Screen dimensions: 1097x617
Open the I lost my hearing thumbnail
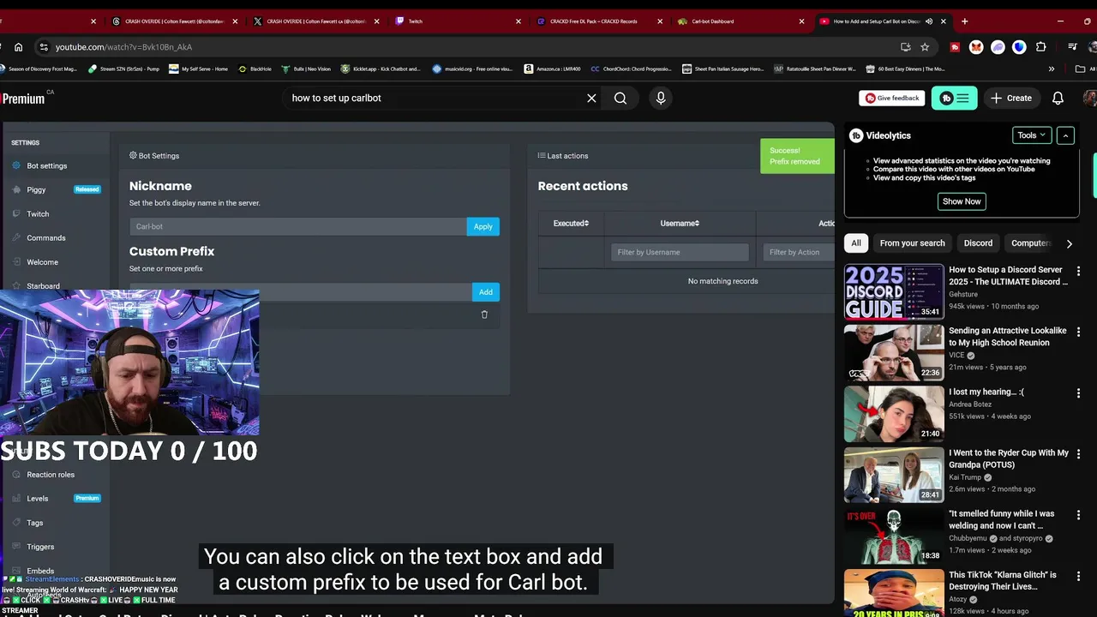(894, 414)
